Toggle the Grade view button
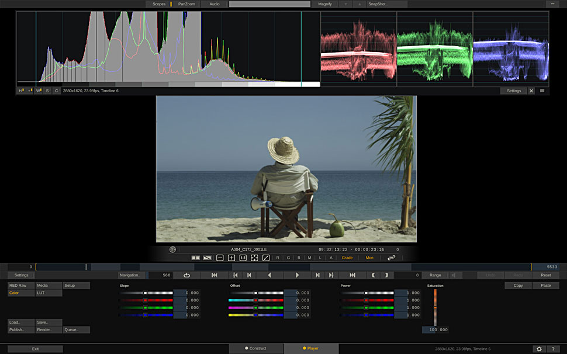This screenshot has width=567, height=354. point(347,258)
